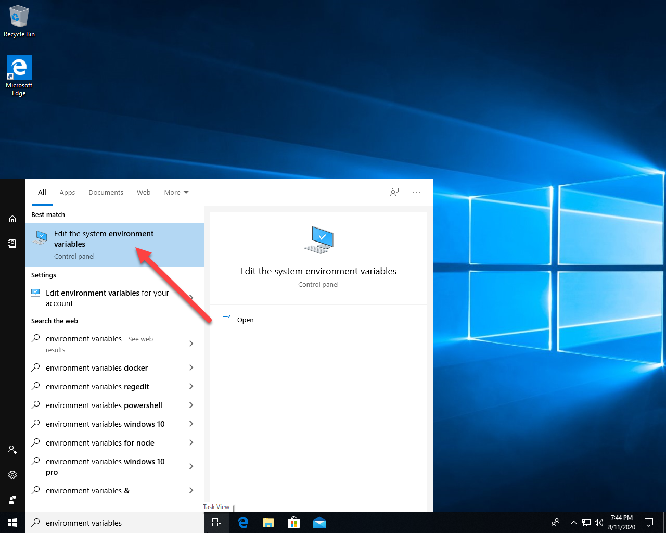Expand the More filter dropdown

pos(176,193)
